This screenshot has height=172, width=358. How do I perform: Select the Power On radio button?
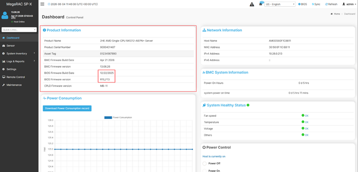[x=205, y=171]
